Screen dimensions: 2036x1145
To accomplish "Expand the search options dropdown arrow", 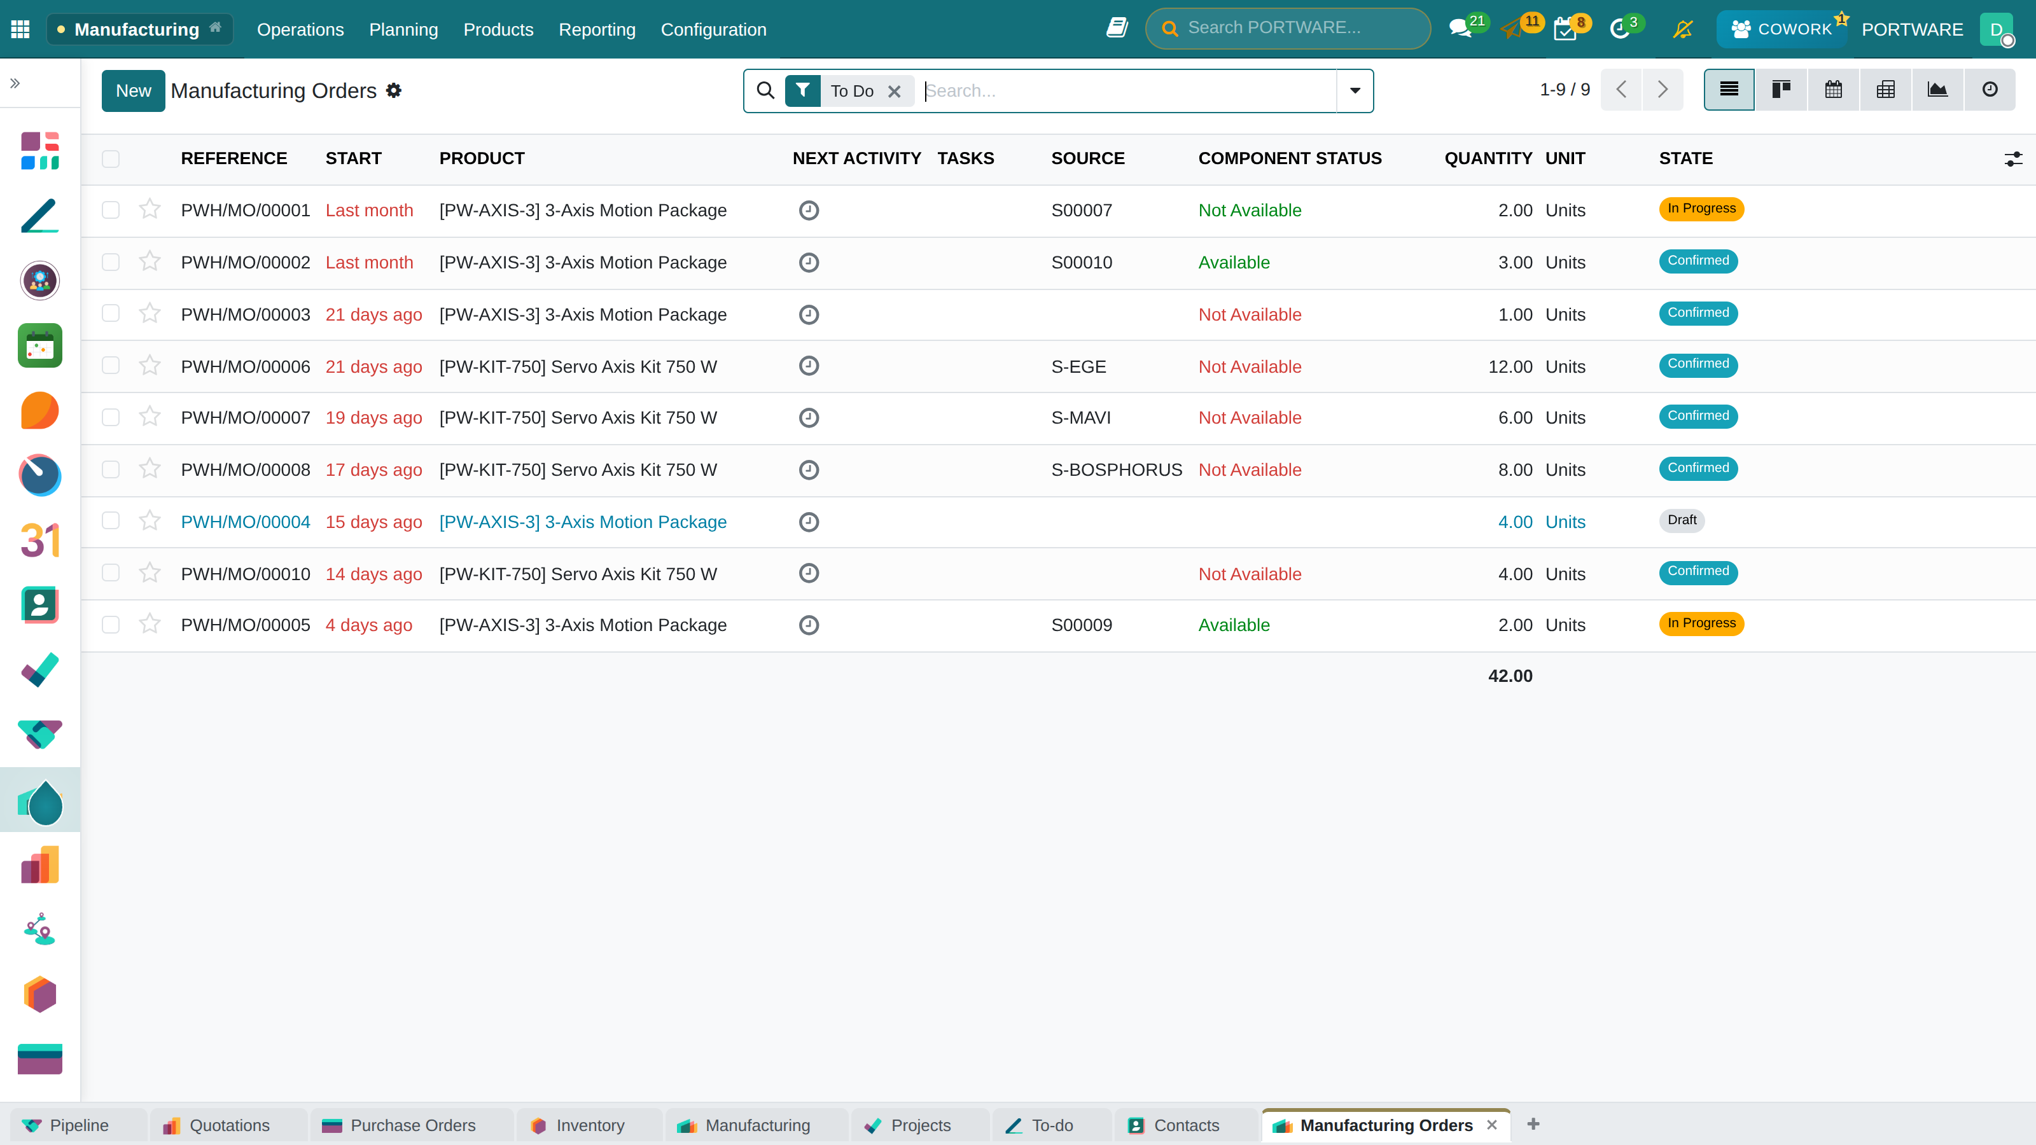I will click(1355, 91).
